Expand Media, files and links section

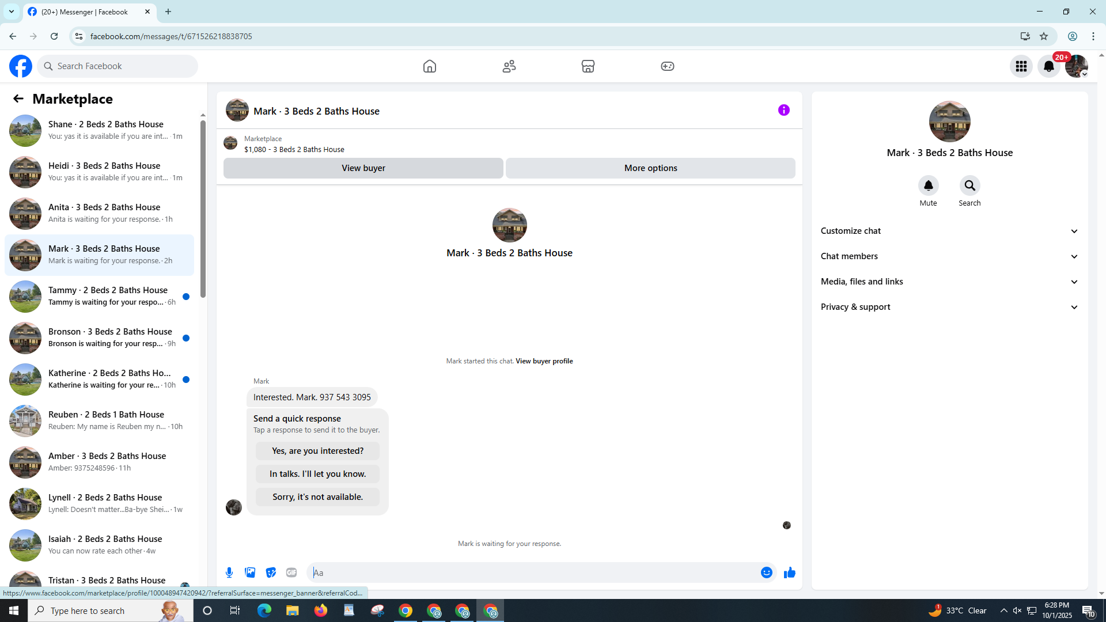click(949, 282)
